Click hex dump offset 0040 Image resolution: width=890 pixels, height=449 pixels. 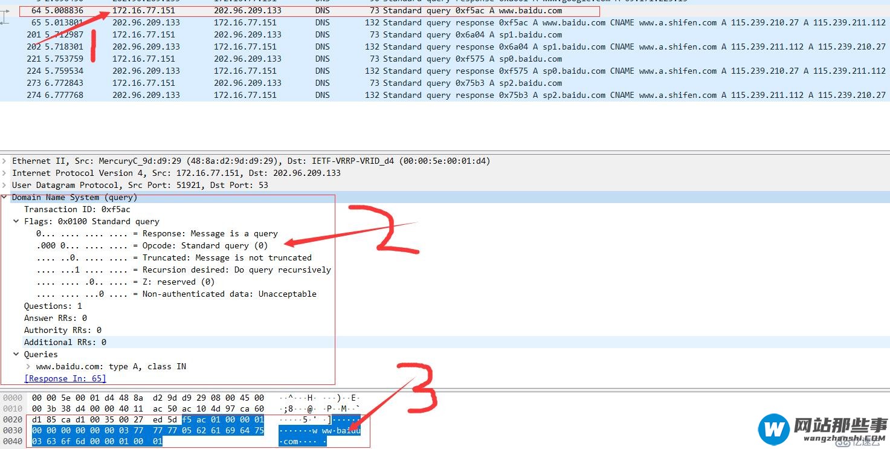click(x=13, y=441)
